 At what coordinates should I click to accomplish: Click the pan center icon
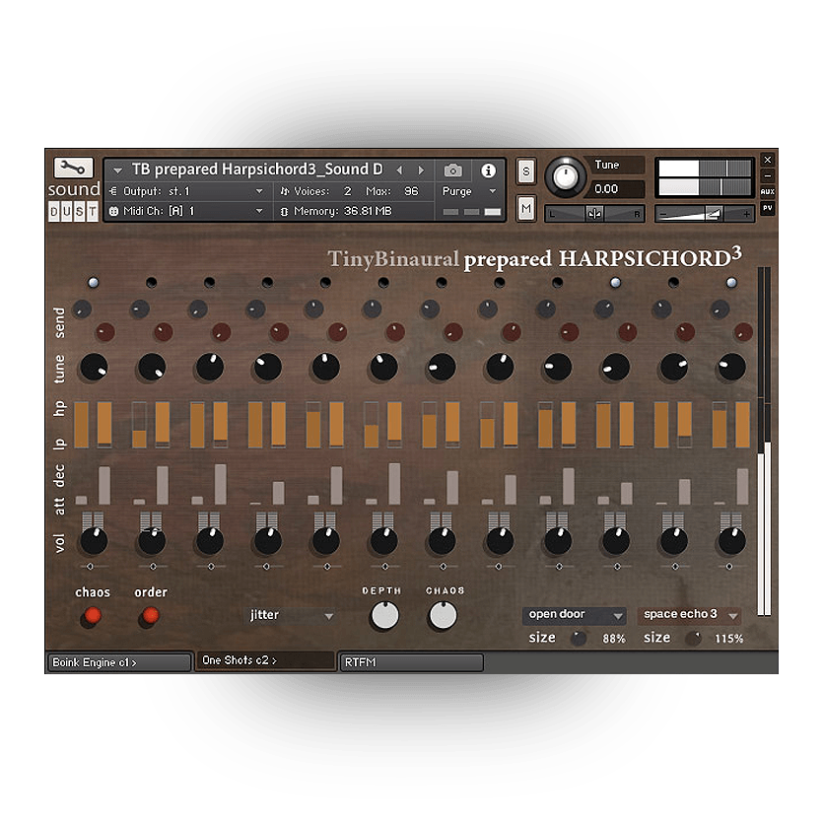pos(594,214)
